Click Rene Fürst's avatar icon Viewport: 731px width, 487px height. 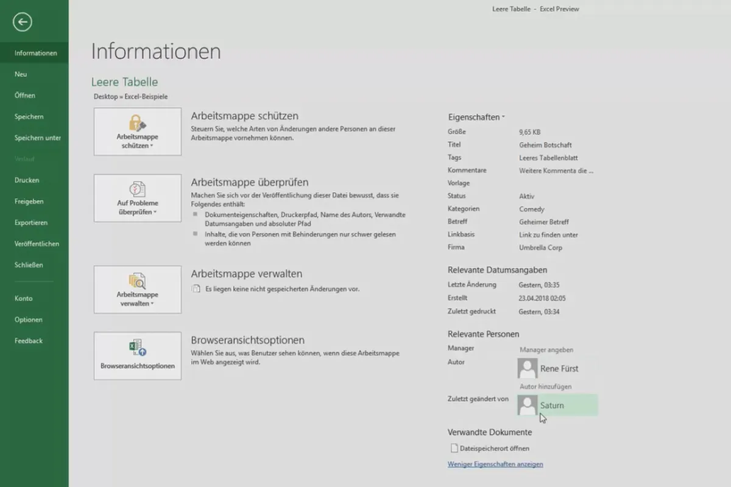tap(528, 368)
